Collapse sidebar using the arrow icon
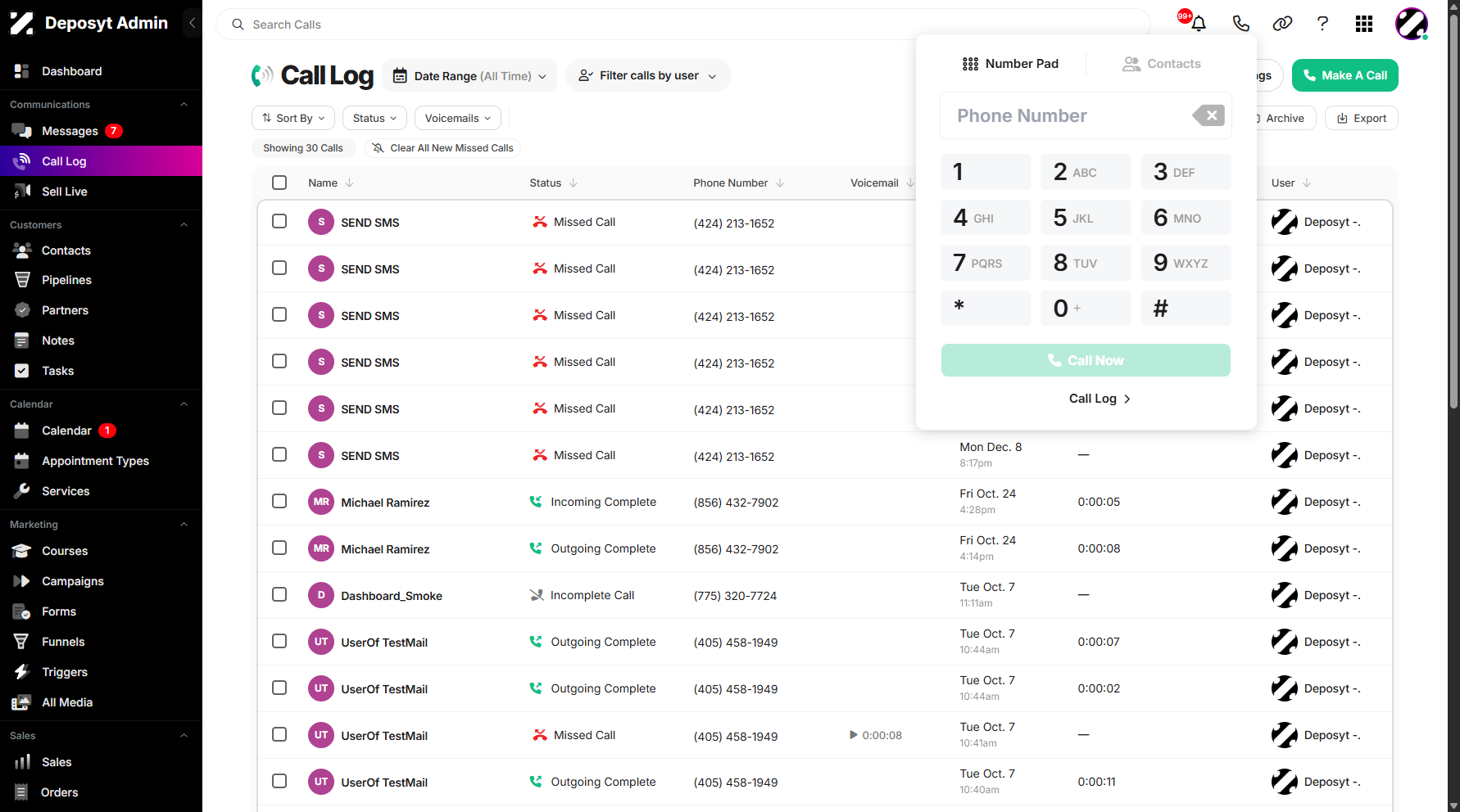Screen dimensions: 1460x812 coord(192,23)
